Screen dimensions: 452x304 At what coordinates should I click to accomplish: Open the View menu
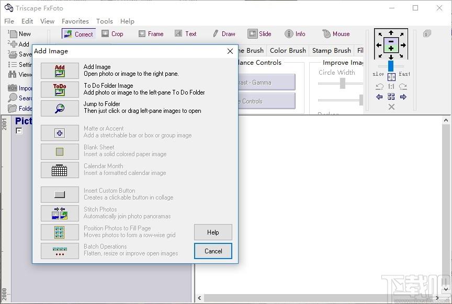pos(47,21)
